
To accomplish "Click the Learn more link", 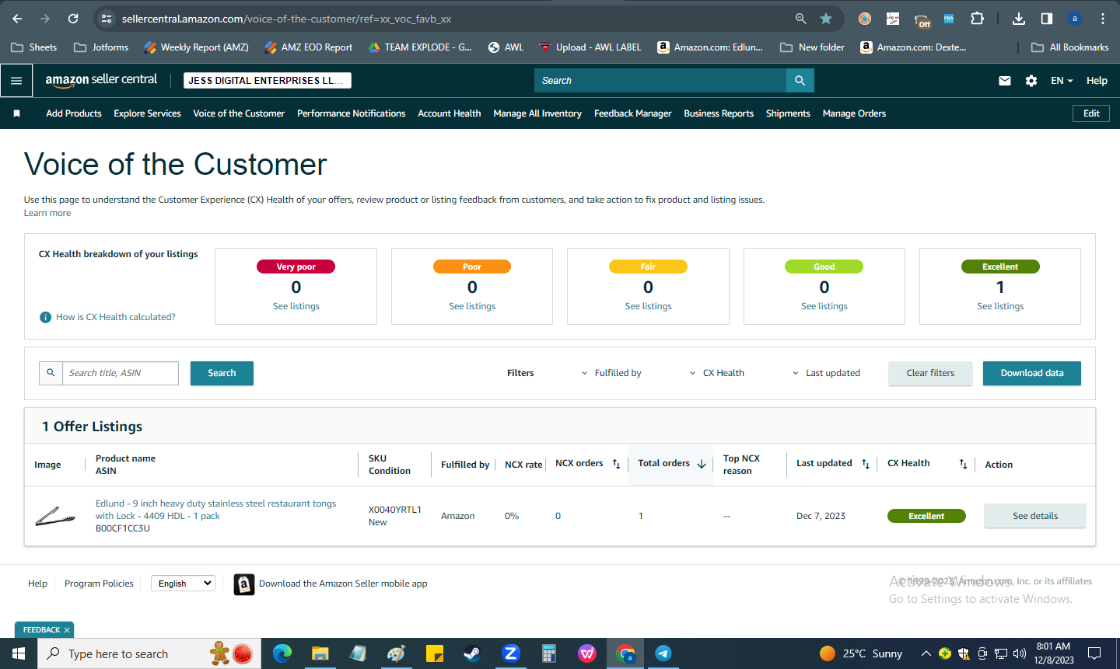I will pyautogui.click(x=47, y=213).
